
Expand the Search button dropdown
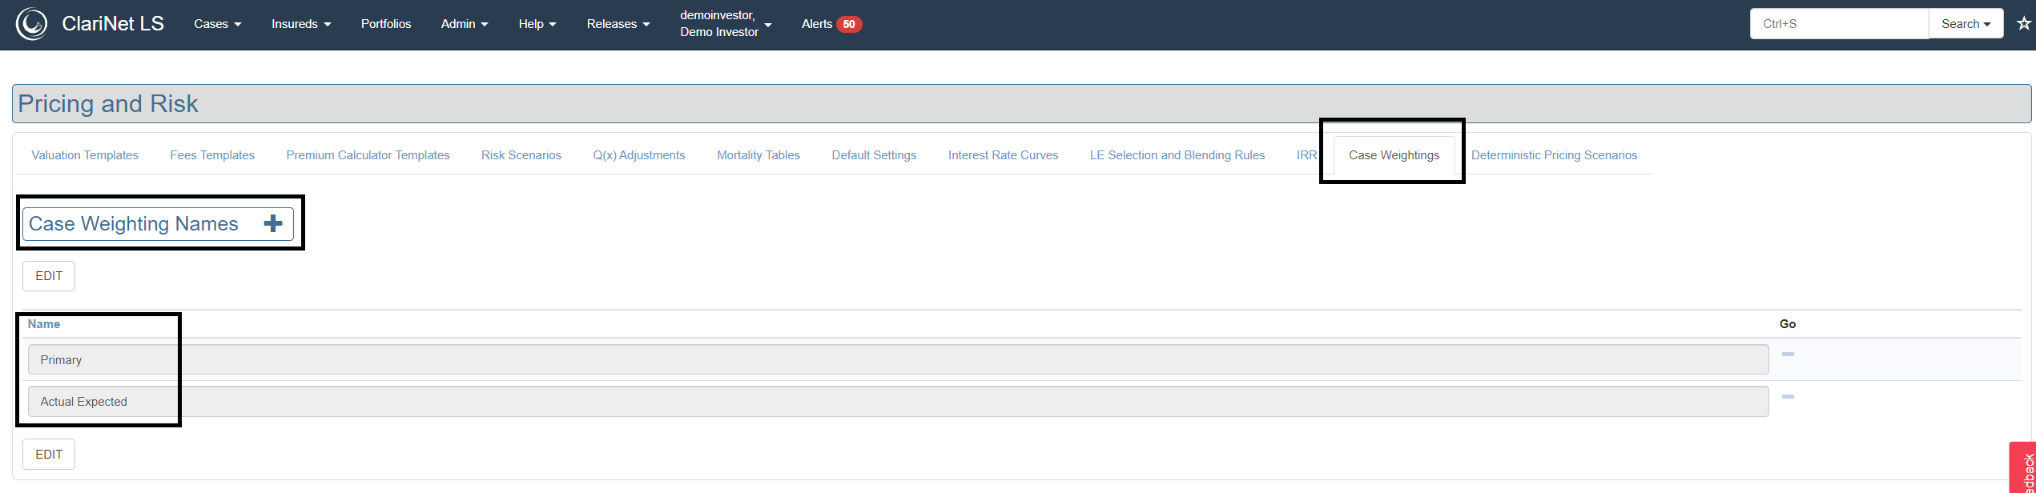click(x=1966, y=24)
